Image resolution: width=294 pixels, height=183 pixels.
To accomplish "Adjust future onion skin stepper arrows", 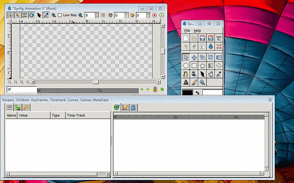I will pos(149,15).
